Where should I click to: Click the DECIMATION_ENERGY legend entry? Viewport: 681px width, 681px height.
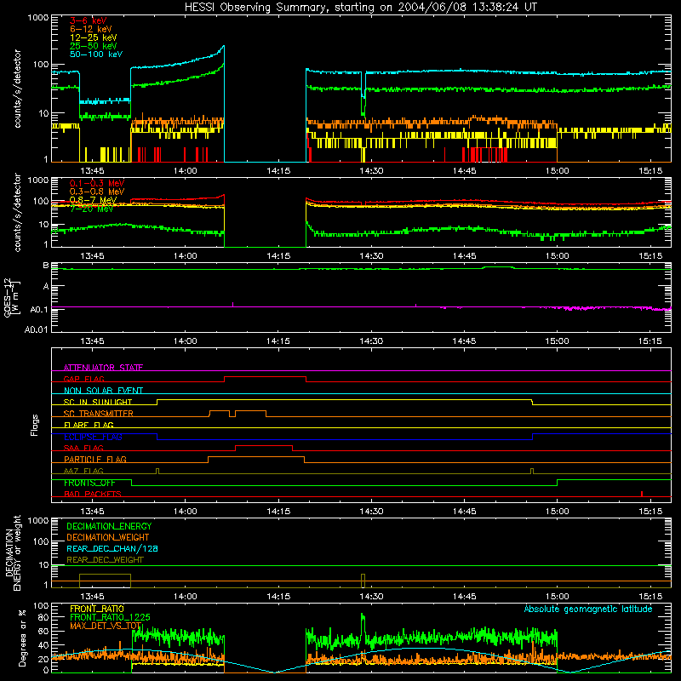coord(109,526)
